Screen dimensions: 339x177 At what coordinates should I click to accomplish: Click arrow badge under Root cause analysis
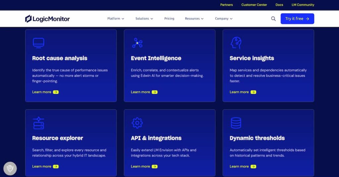click(56, 92)
